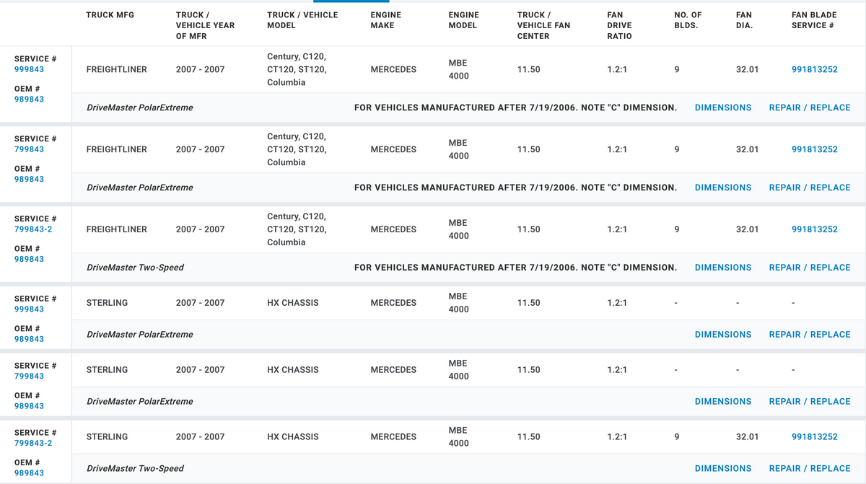The image size is (866, 484).
Task: Open REPAIR / REPLACE for first Freightliner row
Action: (810, 107)
